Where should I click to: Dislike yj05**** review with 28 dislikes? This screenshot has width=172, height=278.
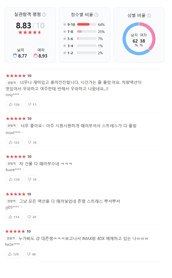(32, 217)
